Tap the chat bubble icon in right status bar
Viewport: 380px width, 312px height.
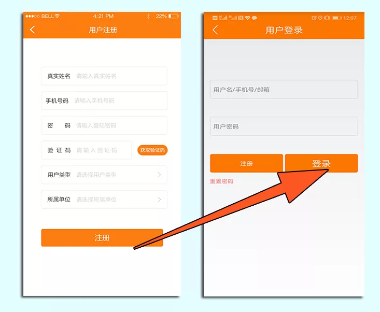coord(255,18)
